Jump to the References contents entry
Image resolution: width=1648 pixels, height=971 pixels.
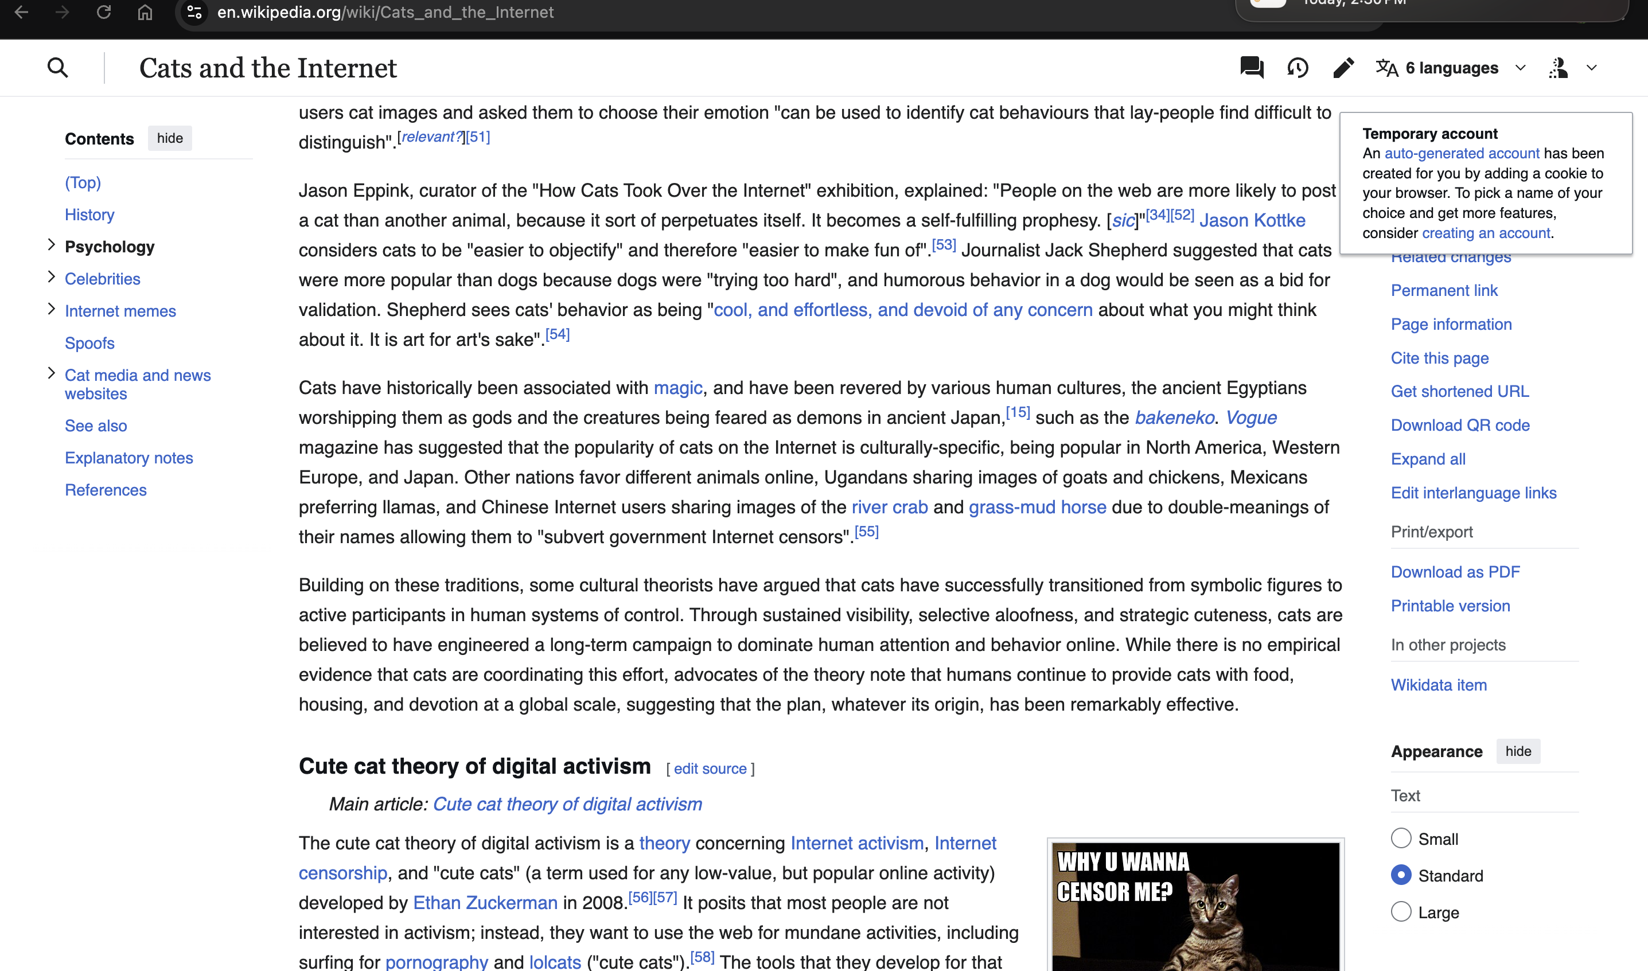(x=106, y=490)
